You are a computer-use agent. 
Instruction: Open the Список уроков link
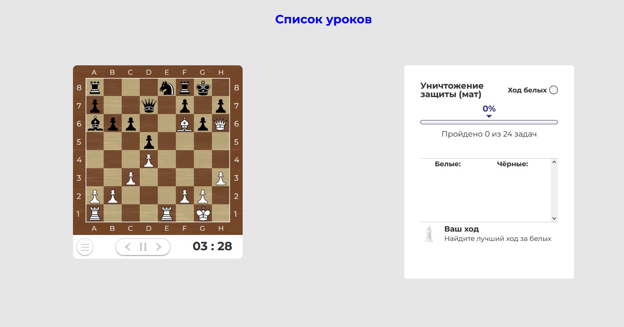pyautogui.click(x=323, y=20)
